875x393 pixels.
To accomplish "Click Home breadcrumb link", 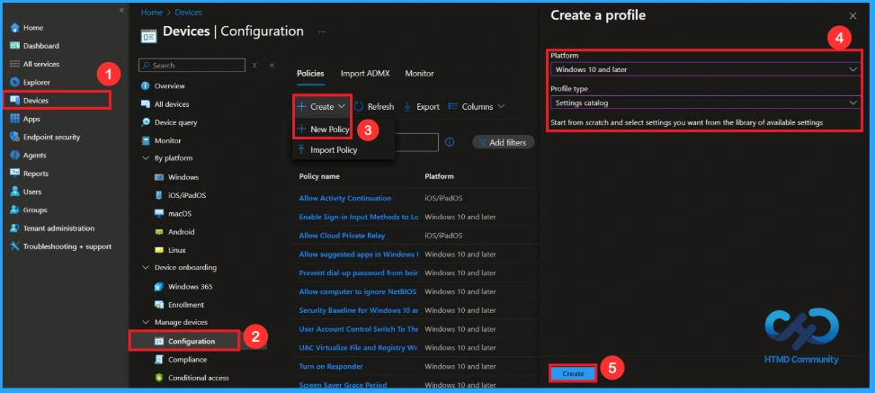I will (x=152, y=13).
